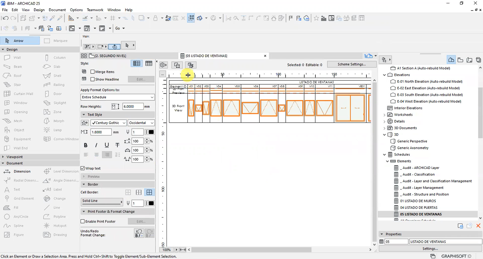This screenshot has height=259, width=483.
Task: Select the Wall tool
Action: pyautogui.click(x=17, y=57)
